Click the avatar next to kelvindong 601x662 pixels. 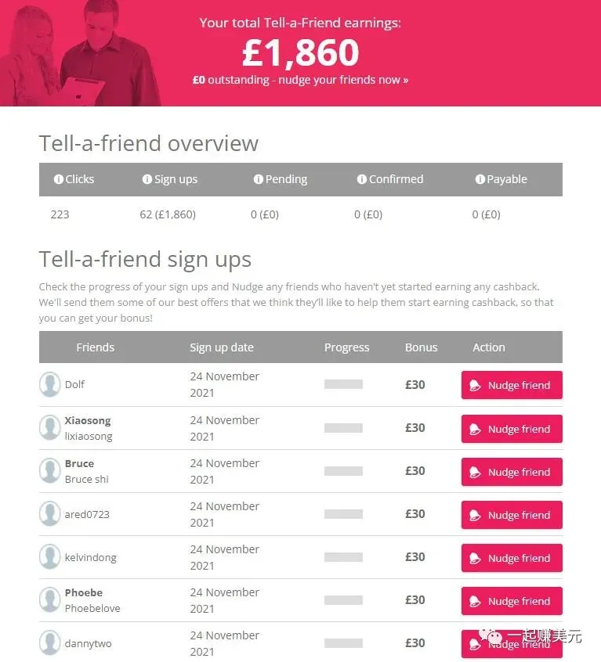click(50, 557)
